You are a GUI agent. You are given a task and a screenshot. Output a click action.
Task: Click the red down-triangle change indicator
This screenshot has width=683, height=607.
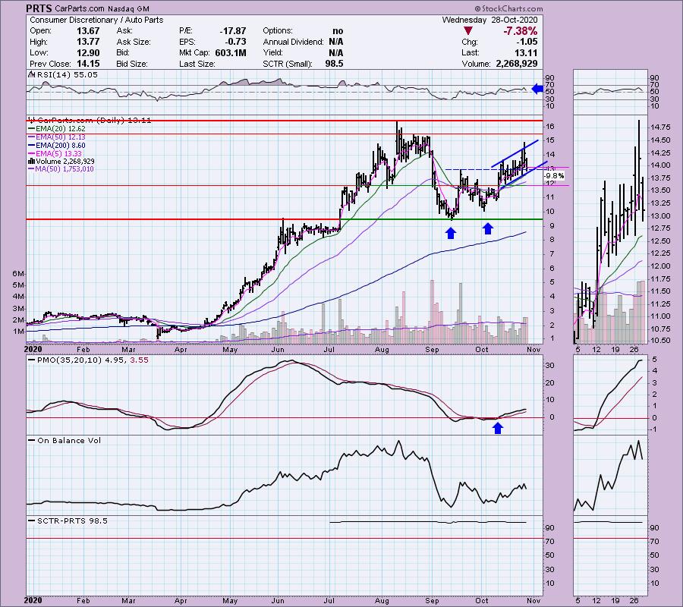(x=467, y=31)
